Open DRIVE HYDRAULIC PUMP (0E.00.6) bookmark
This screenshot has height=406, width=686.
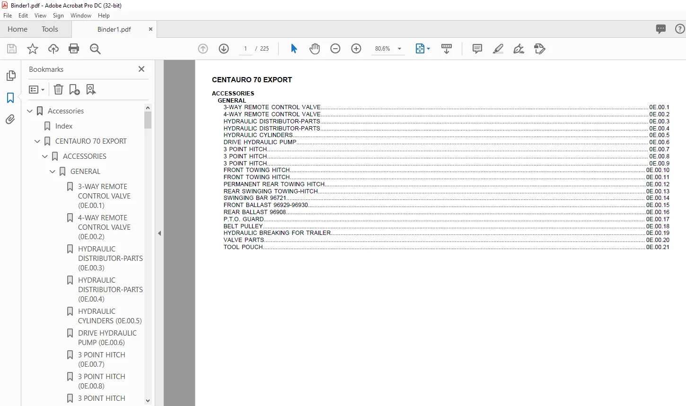point(107,338)
